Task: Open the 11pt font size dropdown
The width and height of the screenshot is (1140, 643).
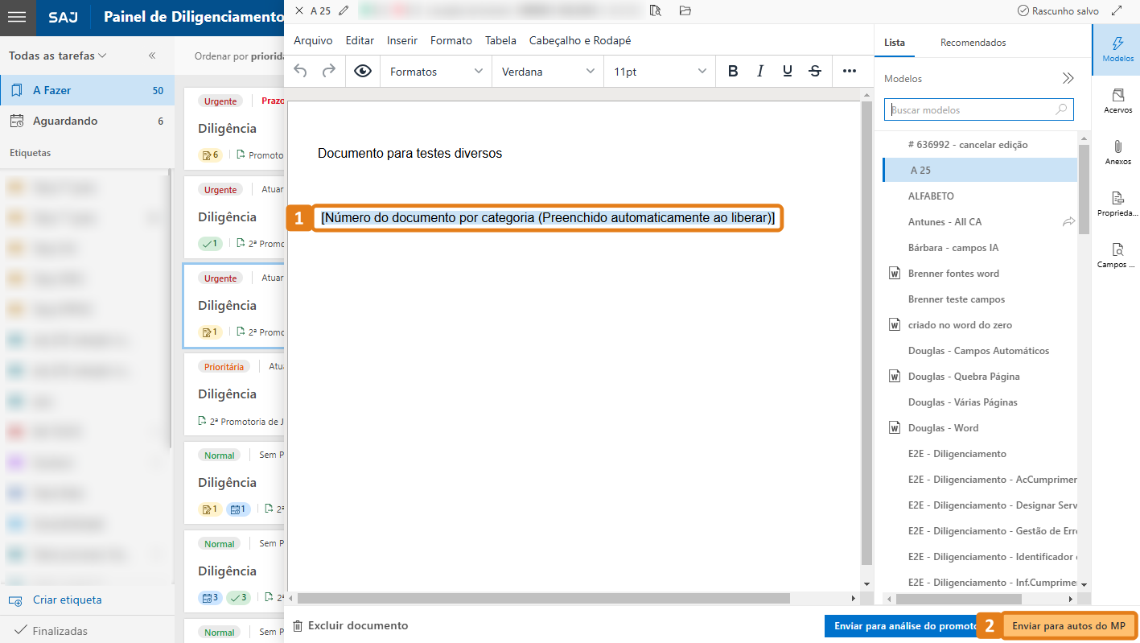Action: click(x=658, y=71)
